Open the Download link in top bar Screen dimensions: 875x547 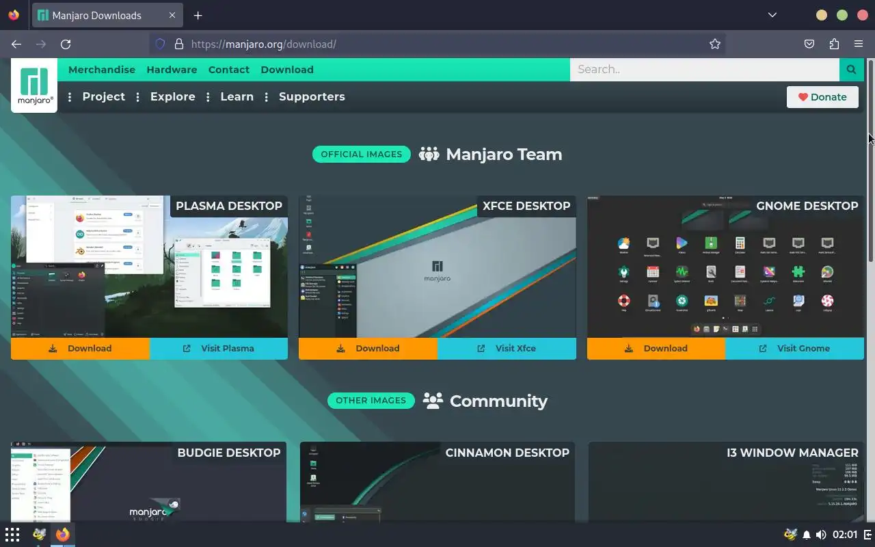click(x=287, y=70)
